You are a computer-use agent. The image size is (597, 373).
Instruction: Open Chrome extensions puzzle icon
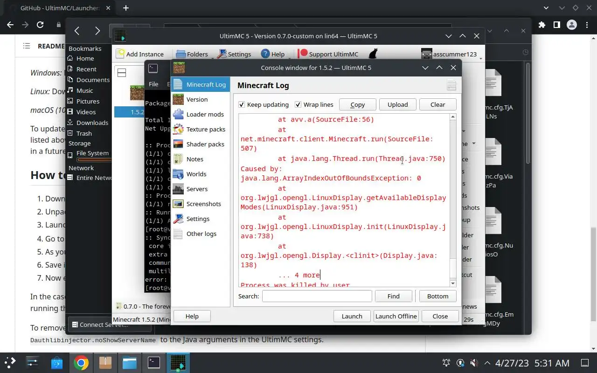pyautogui.click(x=541, y=25)
